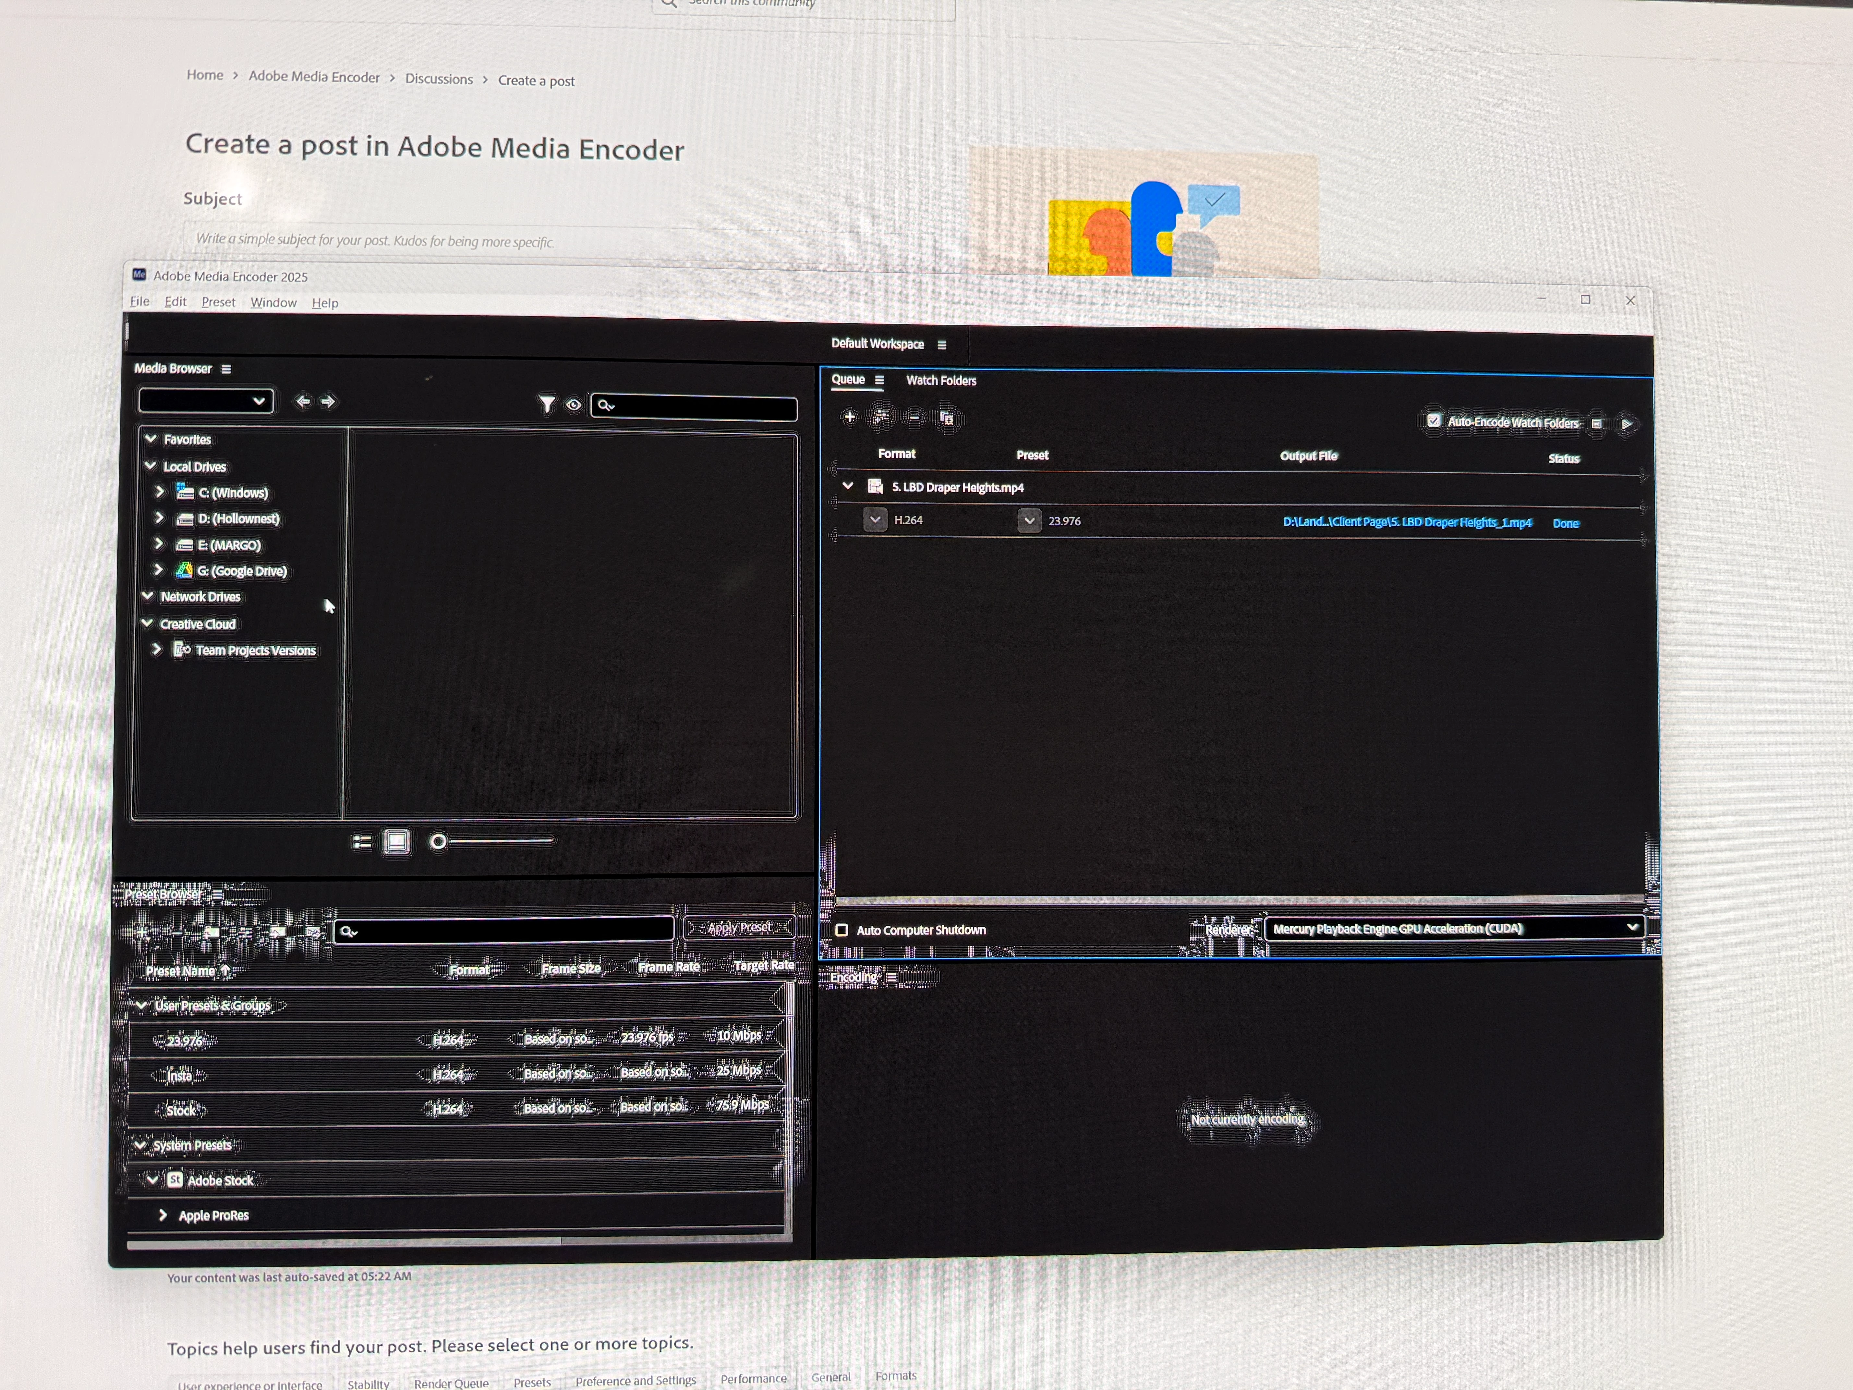The height and width of the screenshot is (1390, 1853).
Task: Click the filter funnel icon in Media Browser
Action: (546, 405)
